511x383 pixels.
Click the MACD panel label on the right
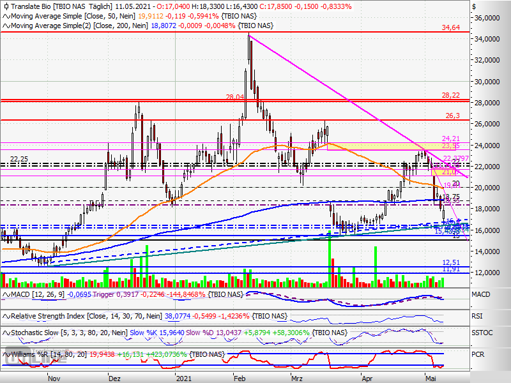coord(481,294)
